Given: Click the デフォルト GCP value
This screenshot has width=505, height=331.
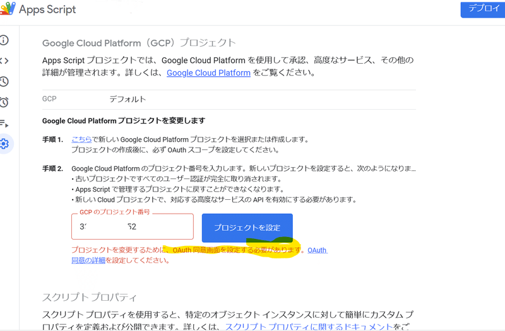Looking at the screenshot, I should point(128,99).
